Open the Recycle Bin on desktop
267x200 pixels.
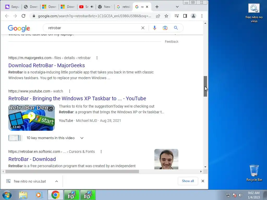point(254,173)
